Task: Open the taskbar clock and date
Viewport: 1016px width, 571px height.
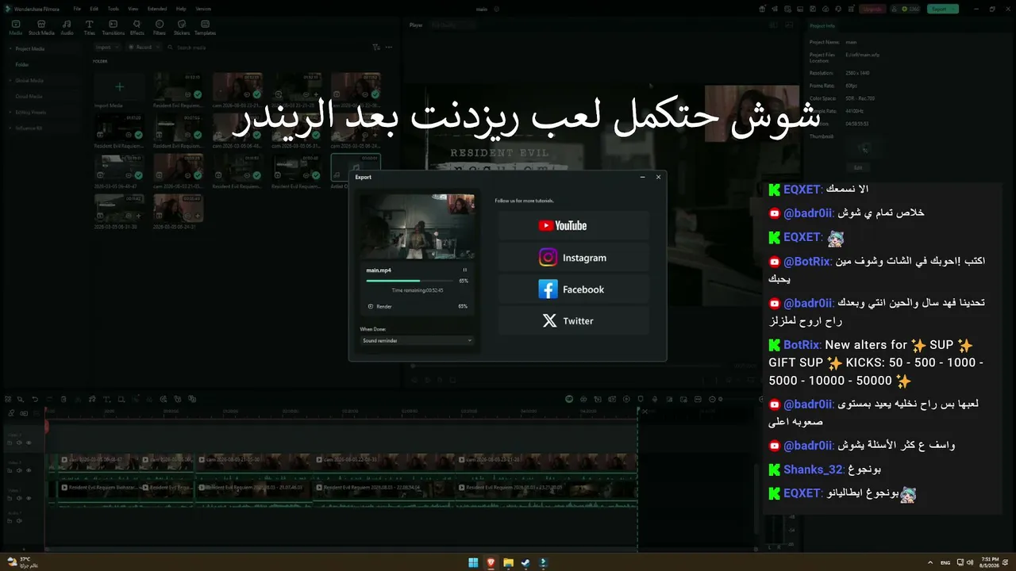Action: pos(989,562)
